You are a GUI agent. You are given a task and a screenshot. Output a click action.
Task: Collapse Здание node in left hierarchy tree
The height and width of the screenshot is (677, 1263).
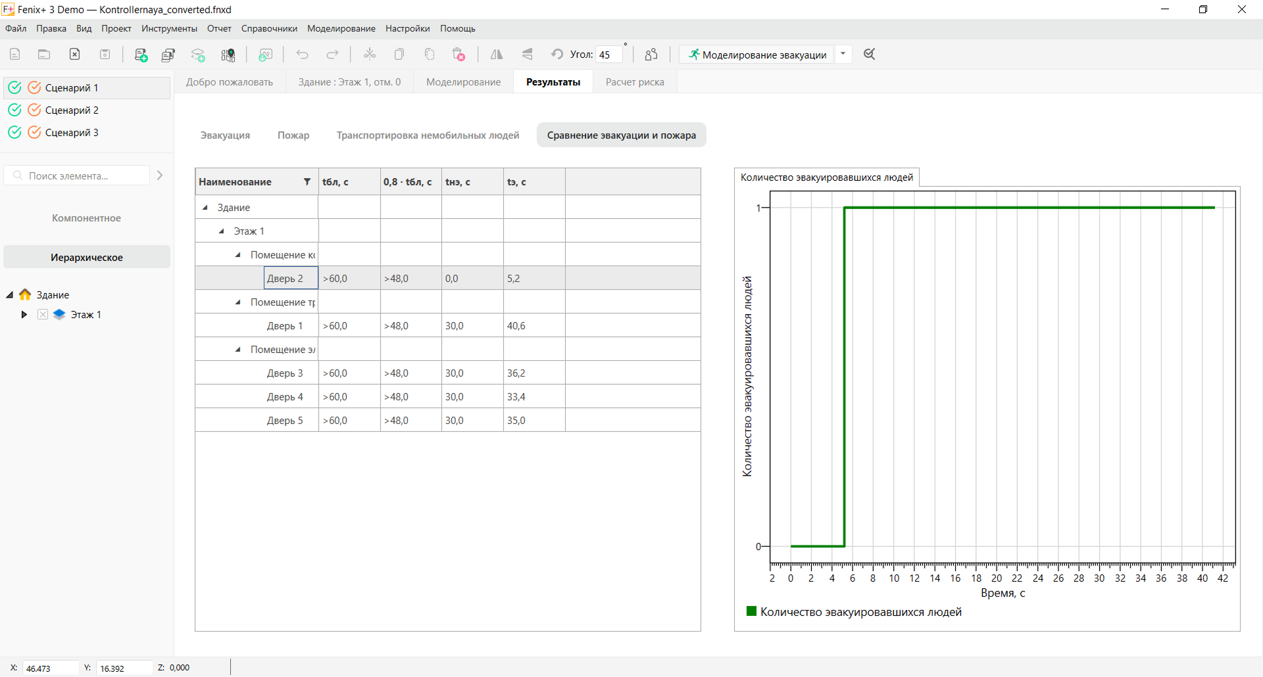click(x=10, y=295)
